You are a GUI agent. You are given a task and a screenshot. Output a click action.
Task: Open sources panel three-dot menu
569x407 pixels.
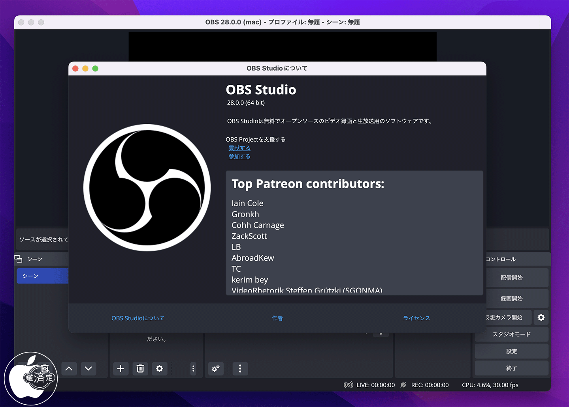[x=193, y=368]
